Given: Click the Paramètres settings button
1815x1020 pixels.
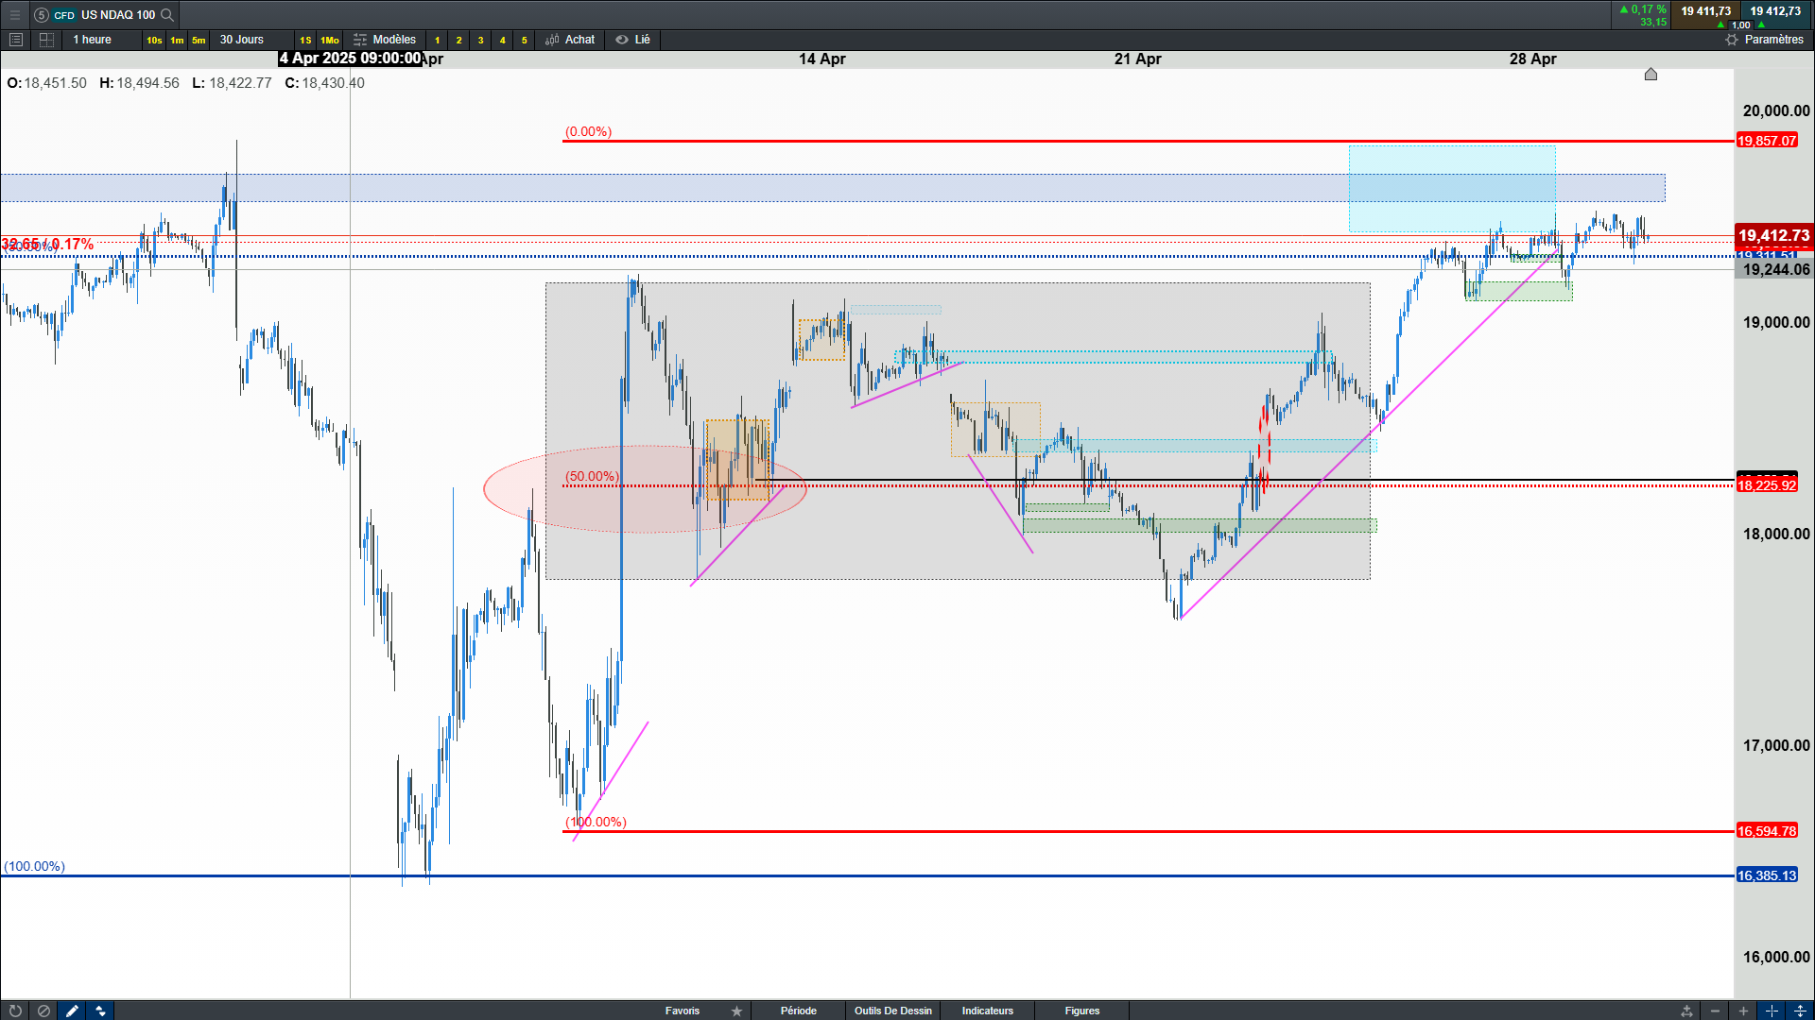Looking at the screenshot, I should tap(1764, 40).
